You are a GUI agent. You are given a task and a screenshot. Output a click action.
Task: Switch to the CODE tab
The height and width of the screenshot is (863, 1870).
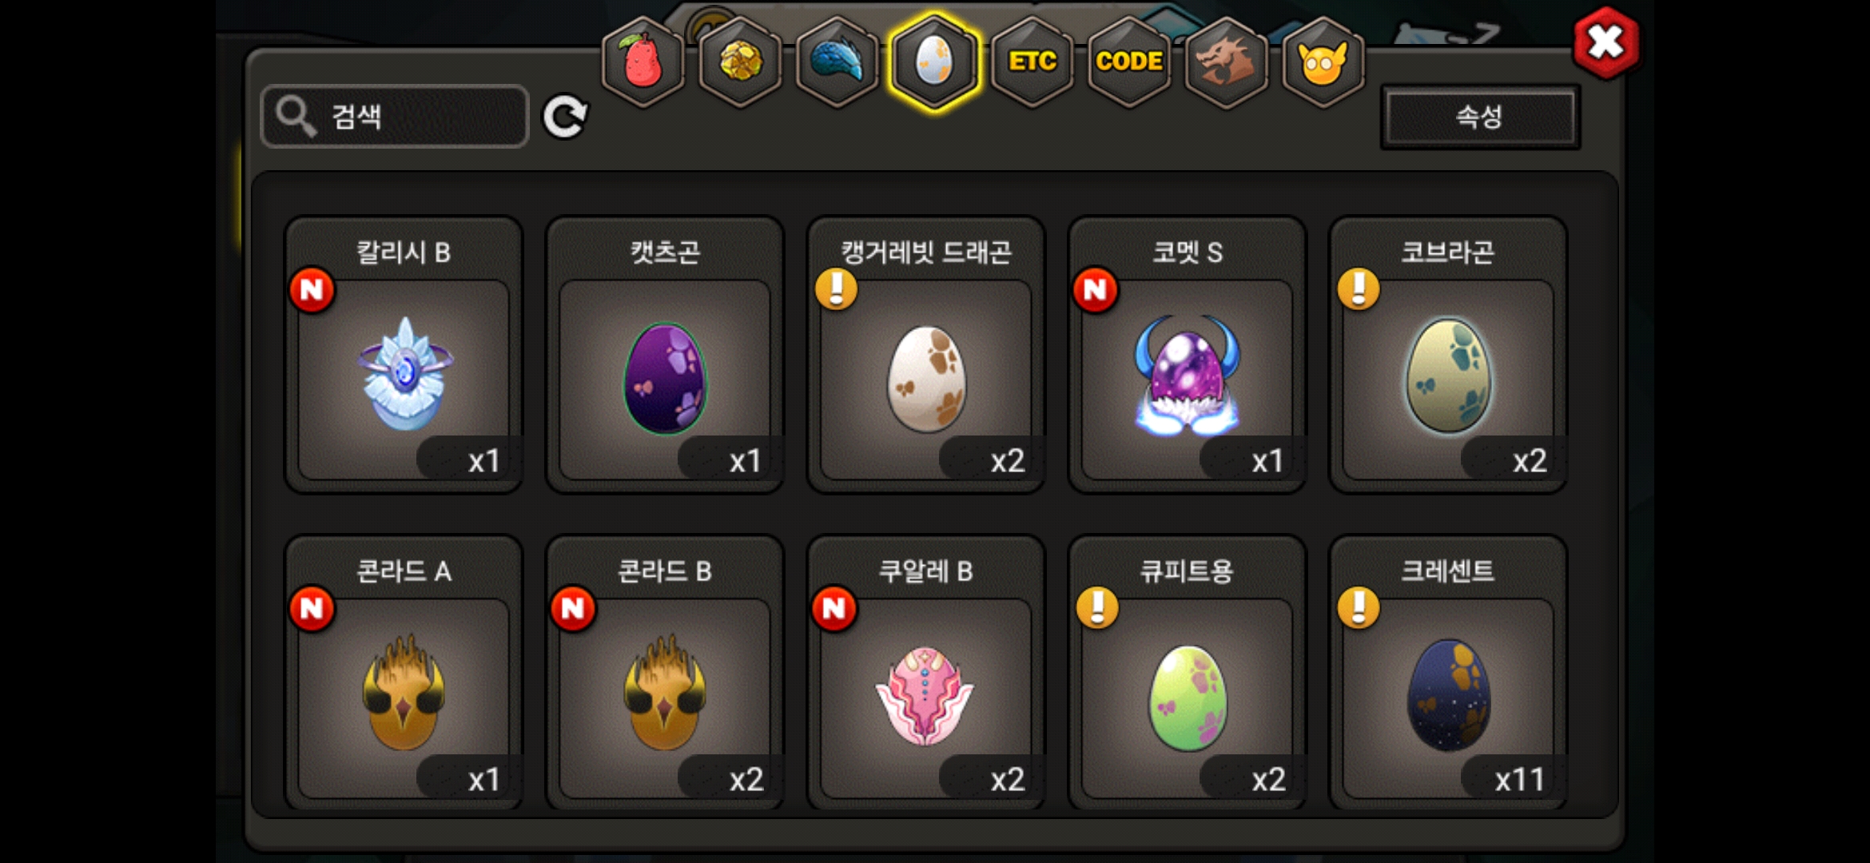(x=1129, y=62)
